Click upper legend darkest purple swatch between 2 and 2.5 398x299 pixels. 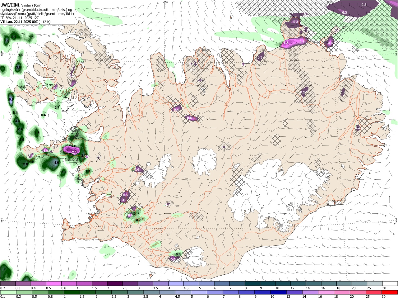click(x=115, y=283)
